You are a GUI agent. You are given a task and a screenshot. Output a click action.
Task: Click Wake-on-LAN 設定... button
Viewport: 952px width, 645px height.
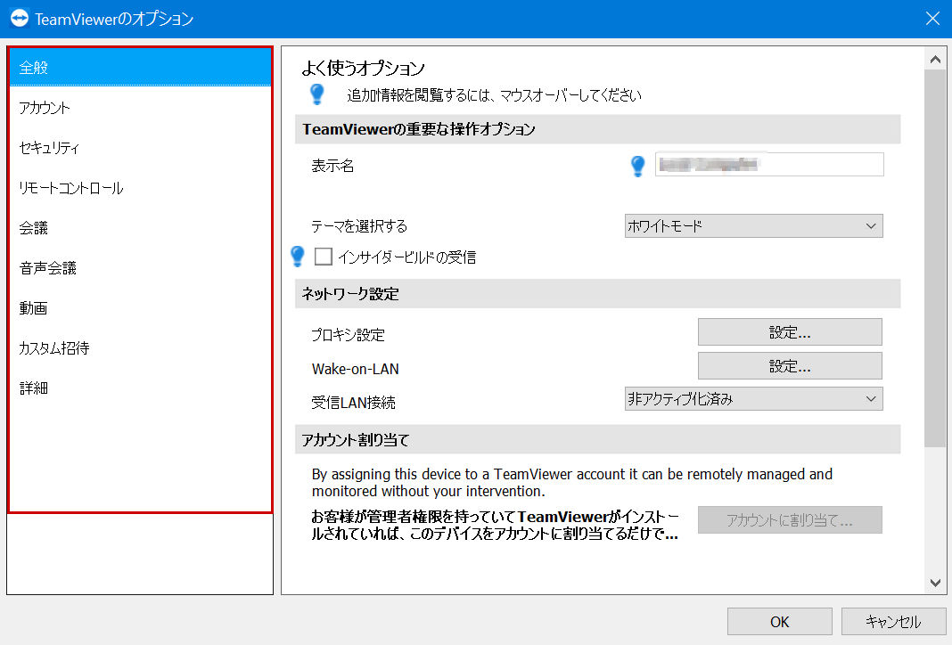click(x=790, y=366)
